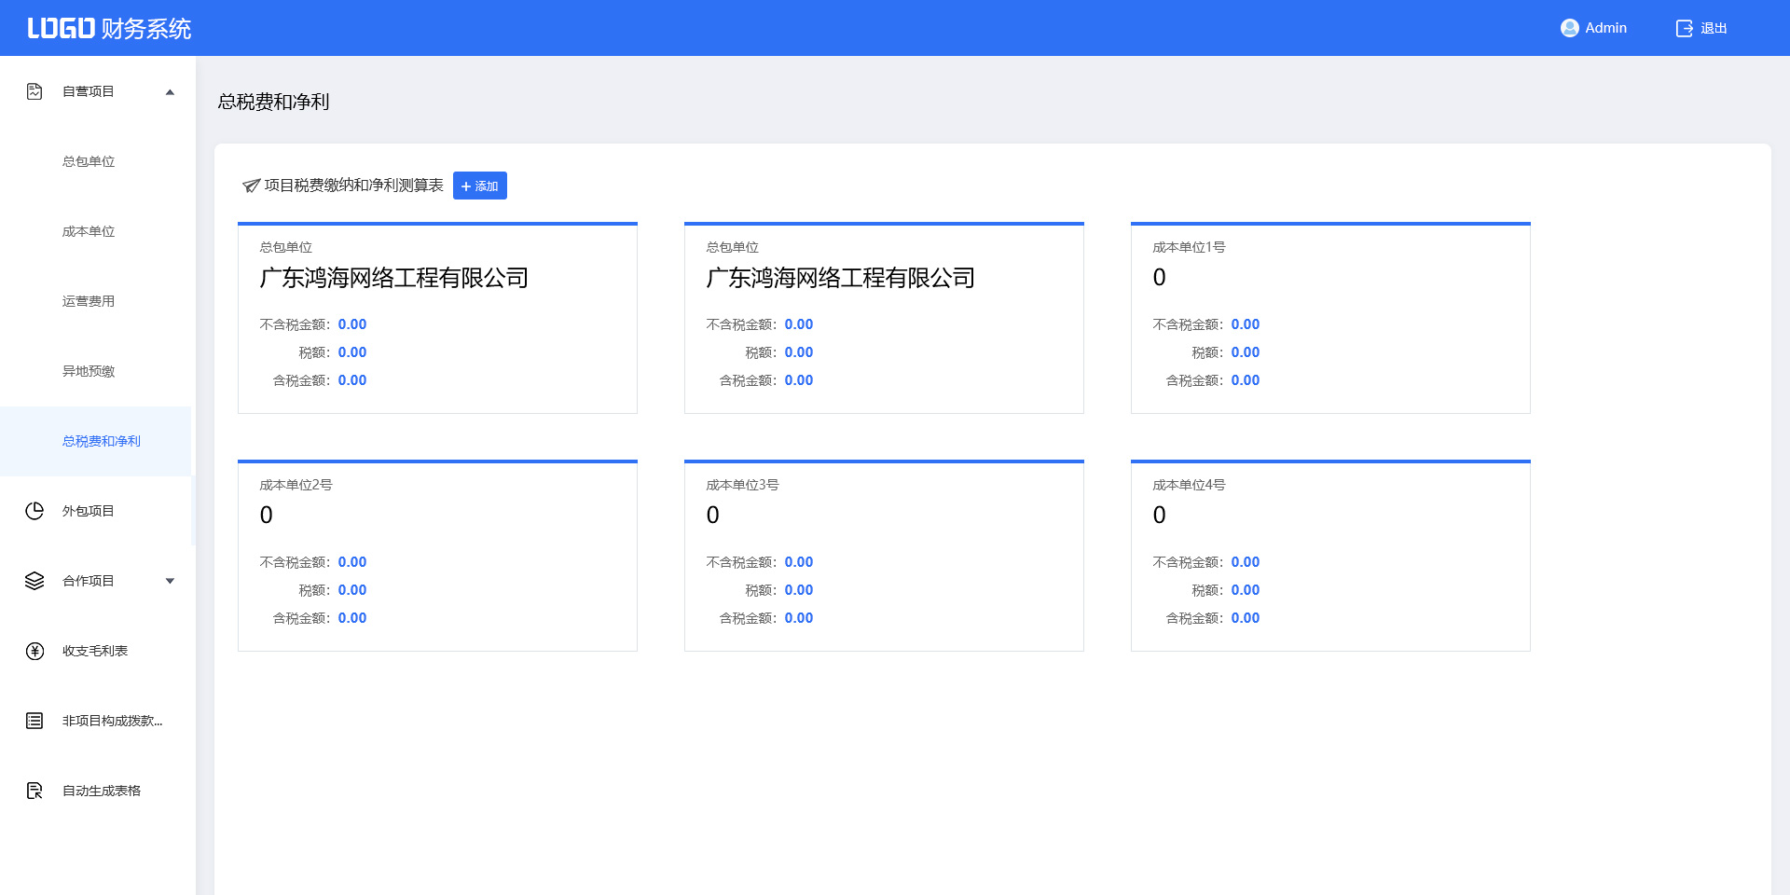Click the 退出 logout link
Screen dimensions: 1790x895
coord(1714,28)
